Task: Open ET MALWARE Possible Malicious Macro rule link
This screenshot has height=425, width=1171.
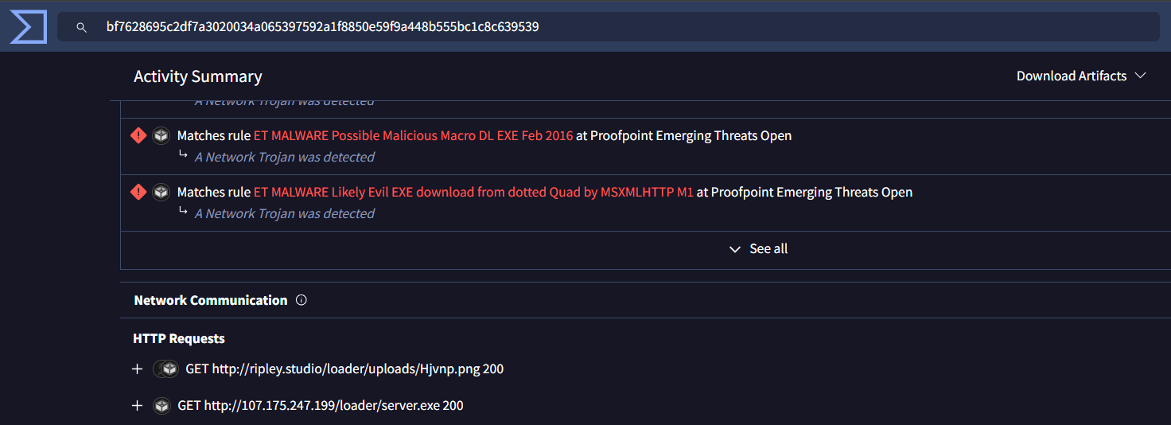Action: click(x=413, y=135)
